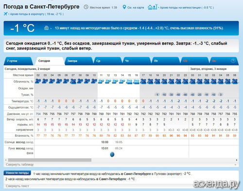Viewport: 243px width, 191px height.
Task: Collapse the table via Свернуть таблицу
Action: (20, 164)
